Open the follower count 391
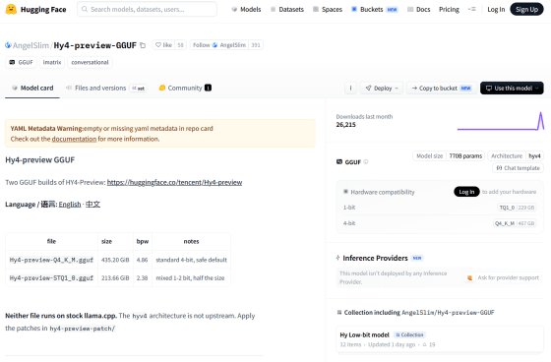This screenshot has height=362, width=551. tap(256, 45)
